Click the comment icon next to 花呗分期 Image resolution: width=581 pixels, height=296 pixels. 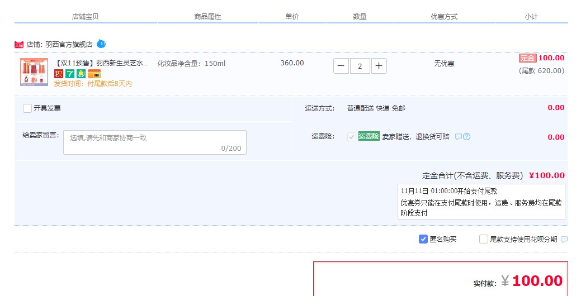click(x=564, y=240)
